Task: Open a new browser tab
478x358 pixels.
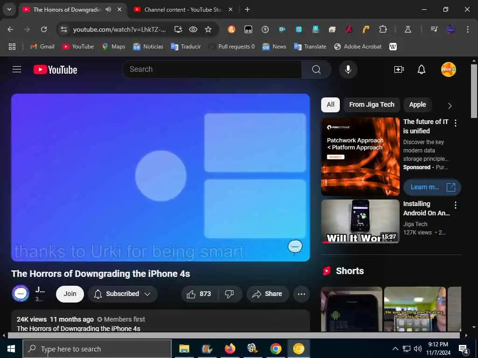Action: click(x=247, y=9)
